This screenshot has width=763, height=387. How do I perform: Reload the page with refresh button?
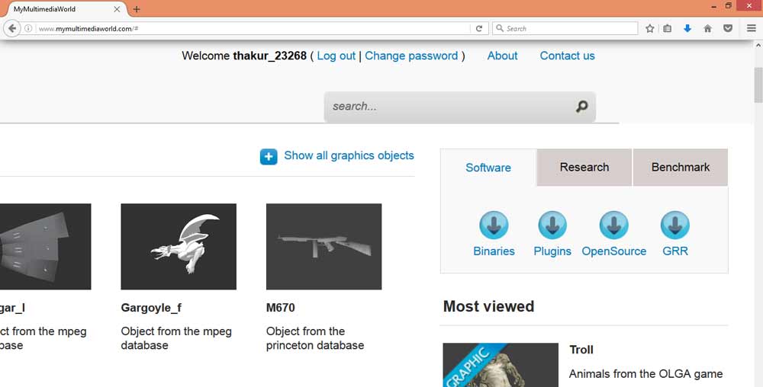tap(479, 28)
